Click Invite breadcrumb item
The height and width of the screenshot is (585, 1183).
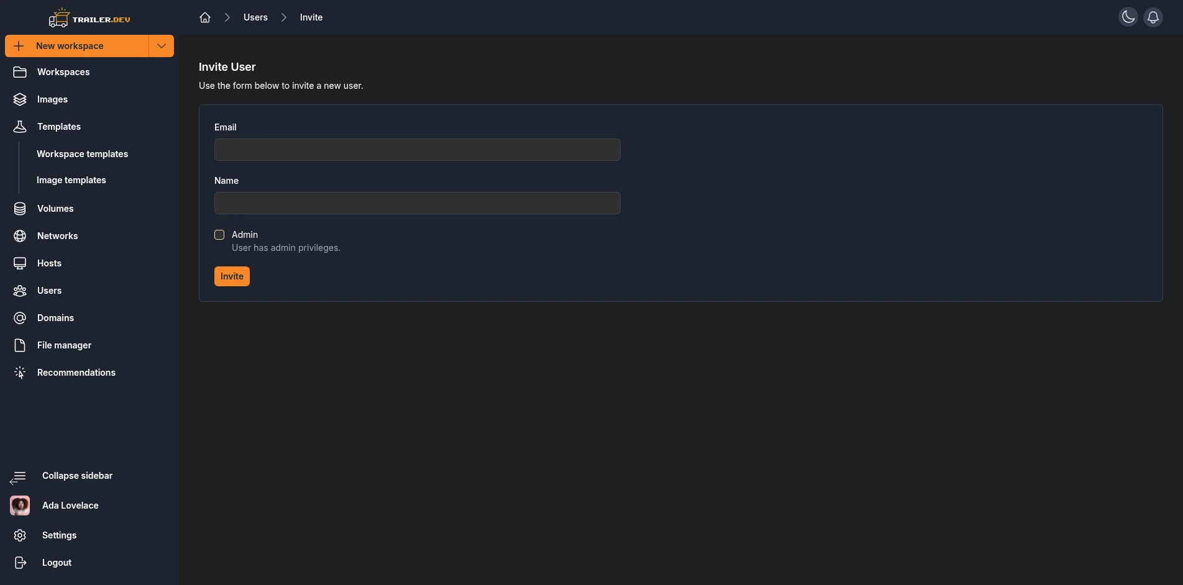click(311, 17)
